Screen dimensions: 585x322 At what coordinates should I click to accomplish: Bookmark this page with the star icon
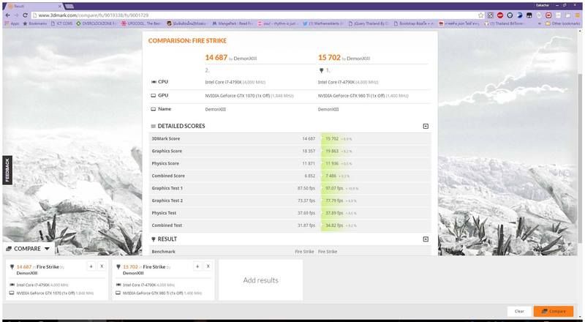[481, 15]
